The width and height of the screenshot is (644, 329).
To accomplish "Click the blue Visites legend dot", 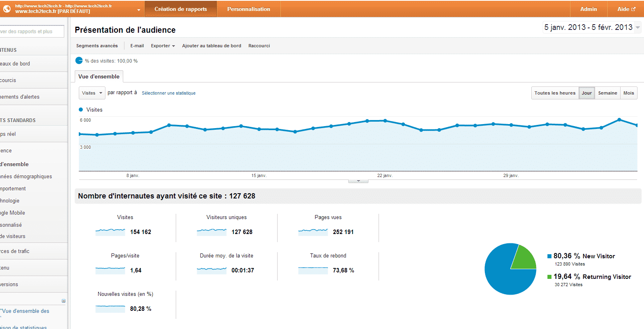I will (x=81, y=110).
